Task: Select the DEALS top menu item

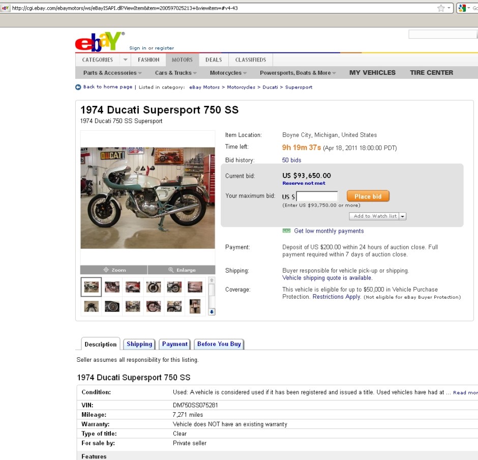Action: point(214,60)
